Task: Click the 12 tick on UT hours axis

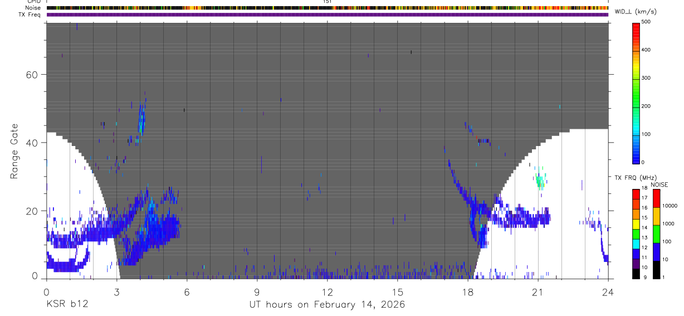Action: (327, 291)
